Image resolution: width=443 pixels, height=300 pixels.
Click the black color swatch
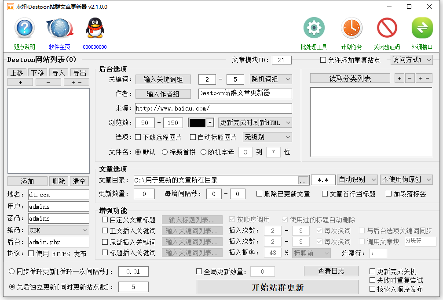pos(198,123)
